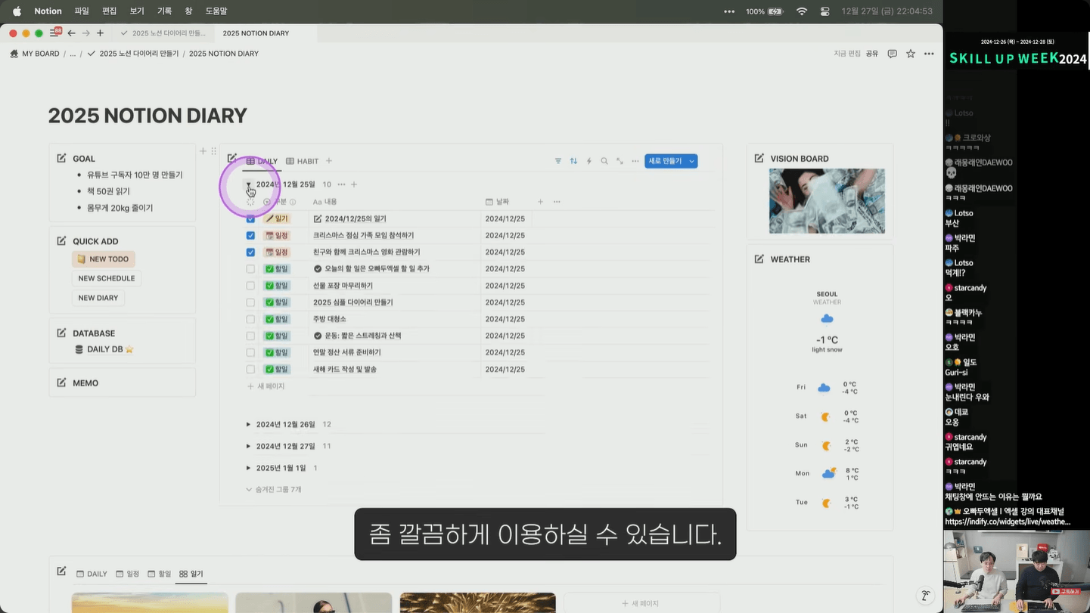Open macOS Control Center icon
1090x613 pixels.
coord(824,11)
